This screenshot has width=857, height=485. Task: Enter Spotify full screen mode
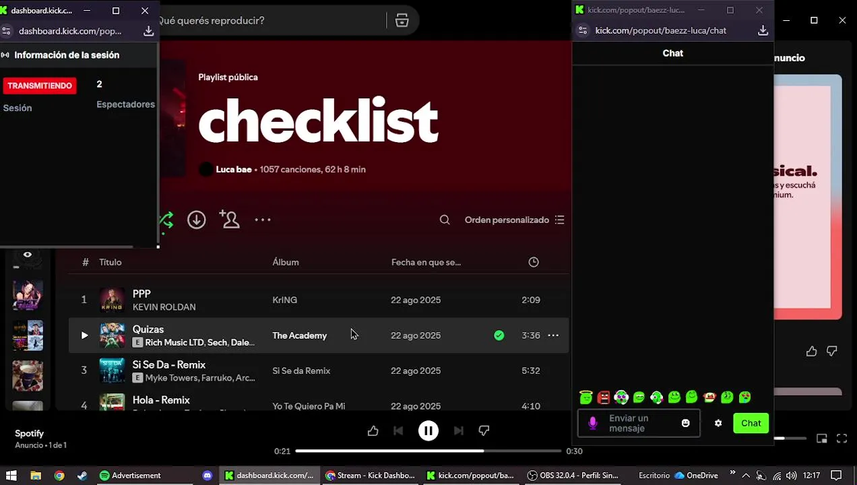(x=842, y=439)
